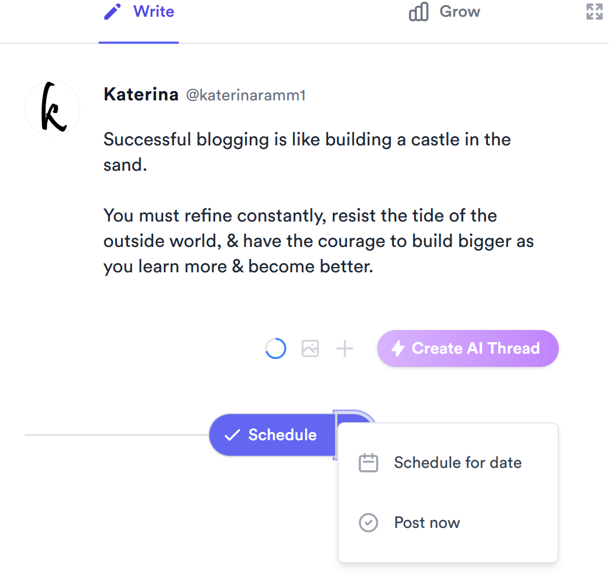This screenshot has width=609, height=574.
Task: Click the Schedule button
Action: (272, 435)
